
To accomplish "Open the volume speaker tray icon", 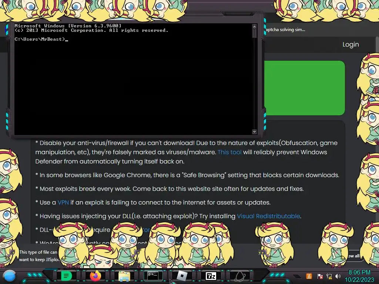I will click(338, 276).
